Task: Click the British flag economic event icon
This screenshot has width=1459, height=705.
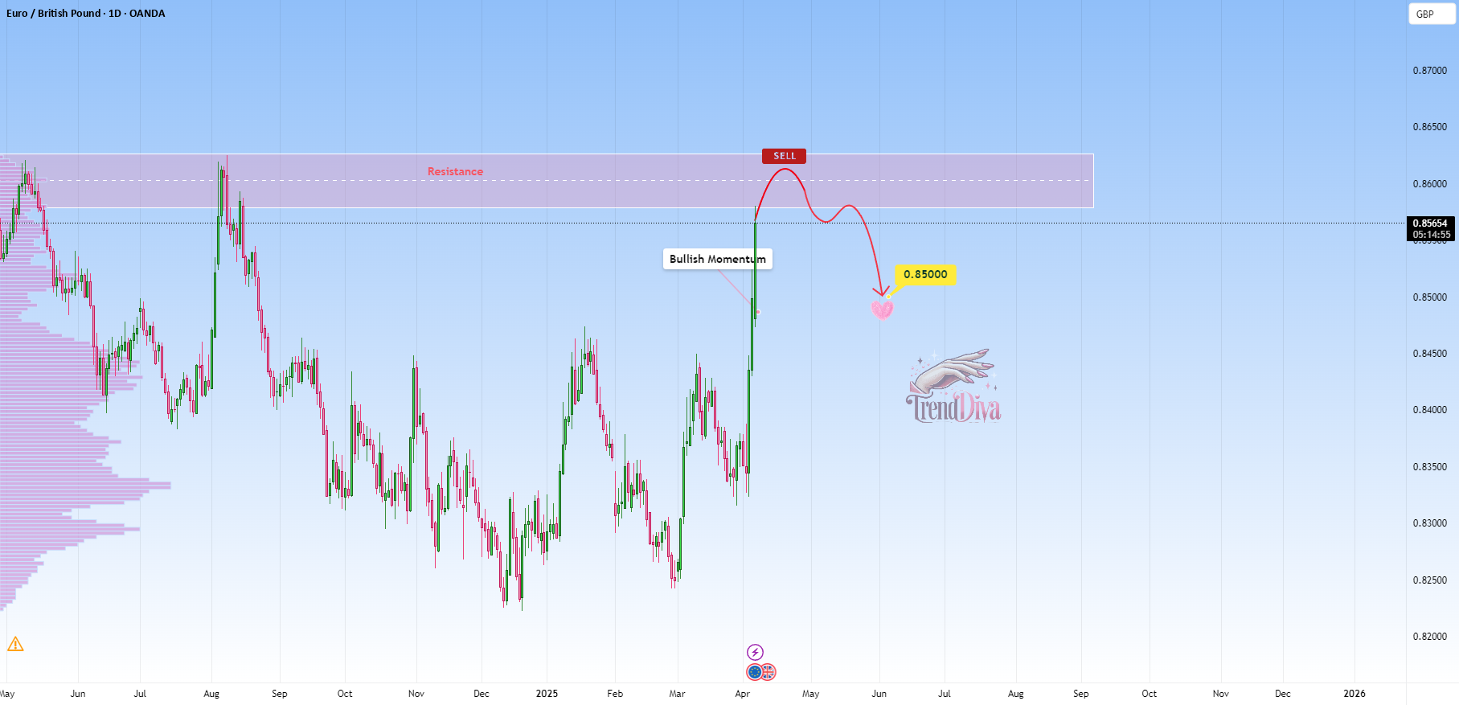Action: point(768,672)
